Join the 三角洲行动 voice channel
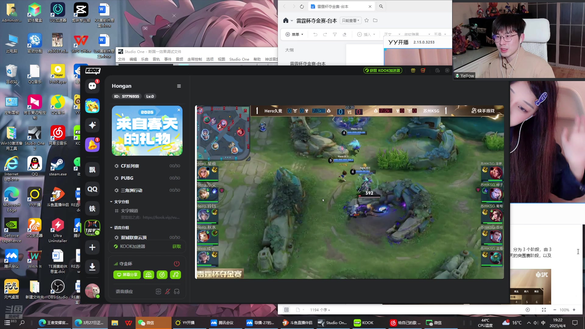This screenshot has height=329, width=585. (x=147, y=190)
